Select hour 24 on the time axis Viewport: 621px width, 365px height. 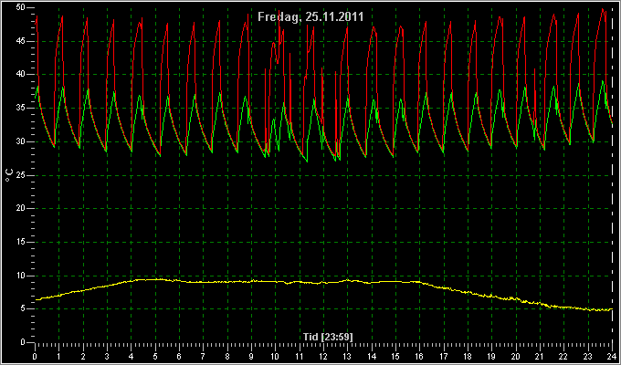[612, 357]
